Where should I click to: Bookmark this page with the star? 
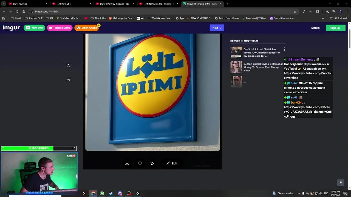pos(295,11)
